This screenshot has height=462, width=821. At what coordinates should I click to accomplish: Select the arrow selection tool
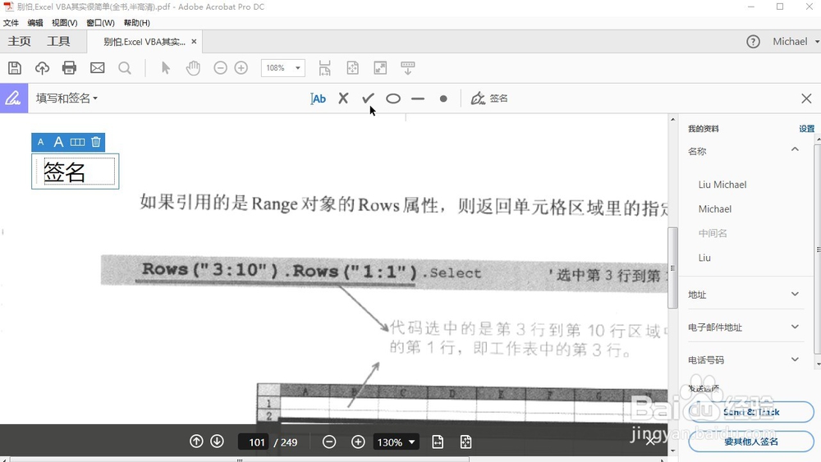pyautogui.click(x=166, y=68)
